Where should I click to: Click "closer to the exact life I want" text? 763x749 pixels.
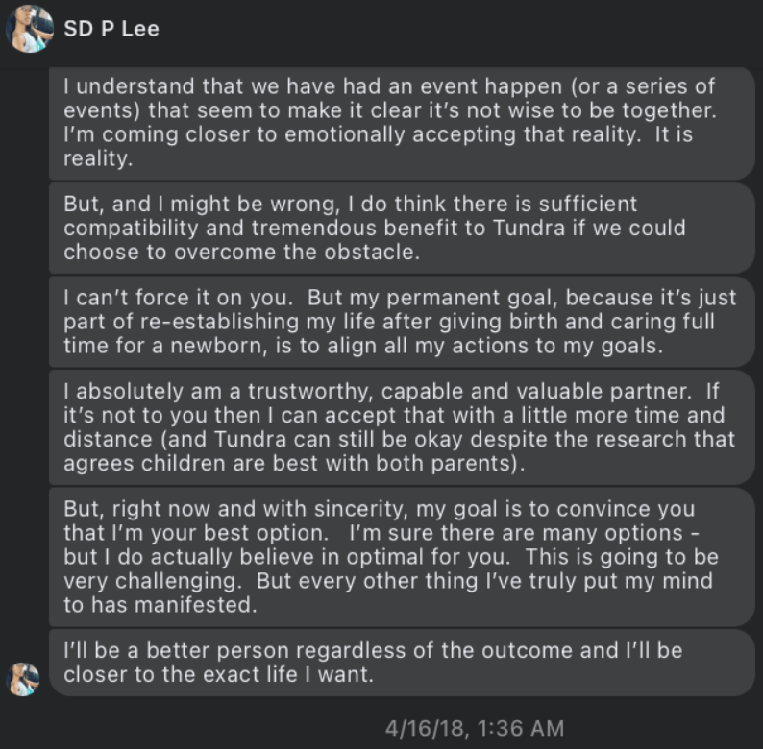click(215, 674)
